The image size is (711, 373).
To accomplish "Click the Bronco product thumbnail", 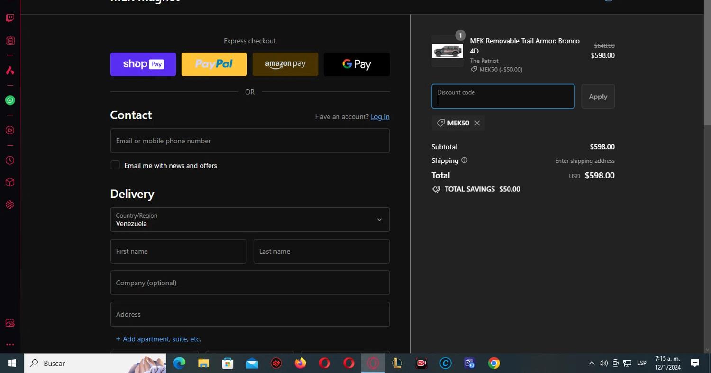I will 447,51.
